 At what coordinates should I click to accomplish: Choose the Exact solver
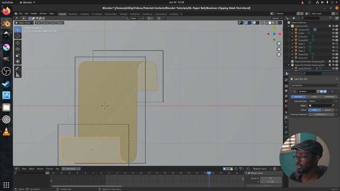[328, 110]
